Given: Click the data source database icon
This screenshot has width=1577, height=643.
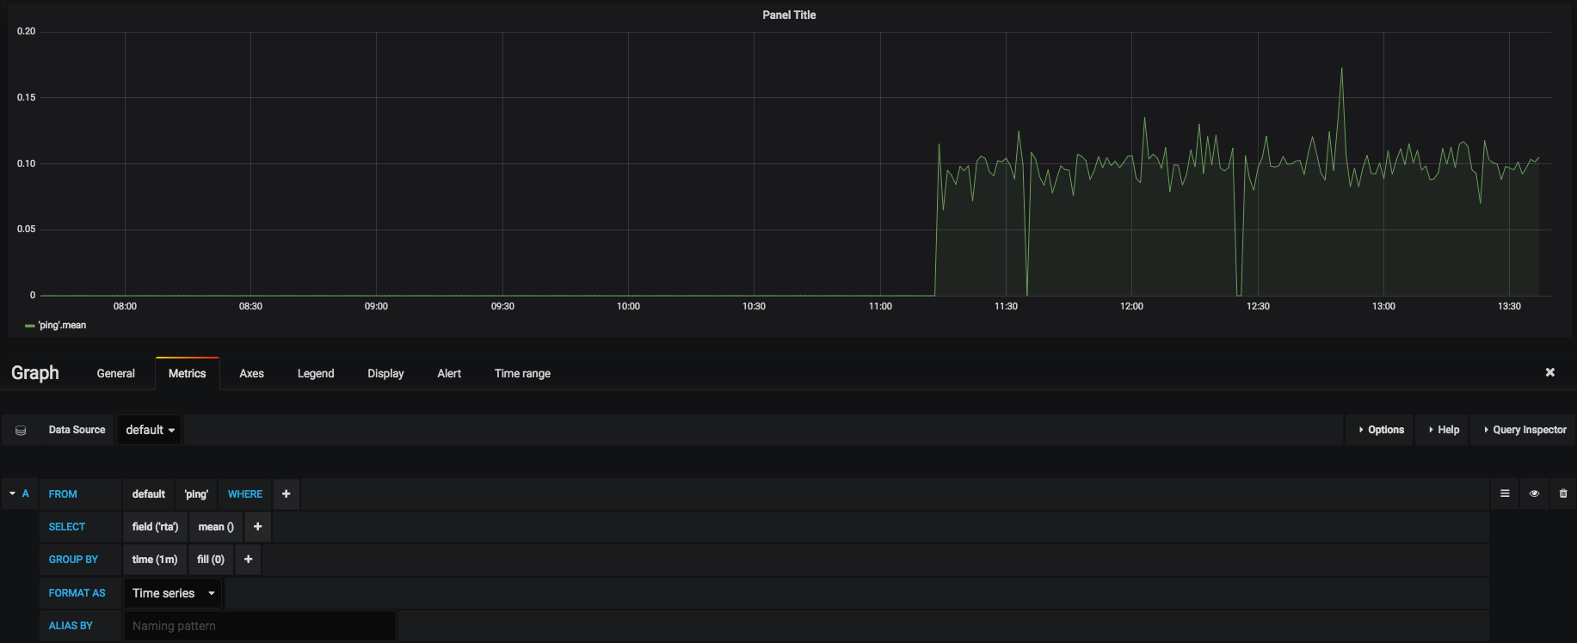Looking at the screenshot, I should pos(21,430).
